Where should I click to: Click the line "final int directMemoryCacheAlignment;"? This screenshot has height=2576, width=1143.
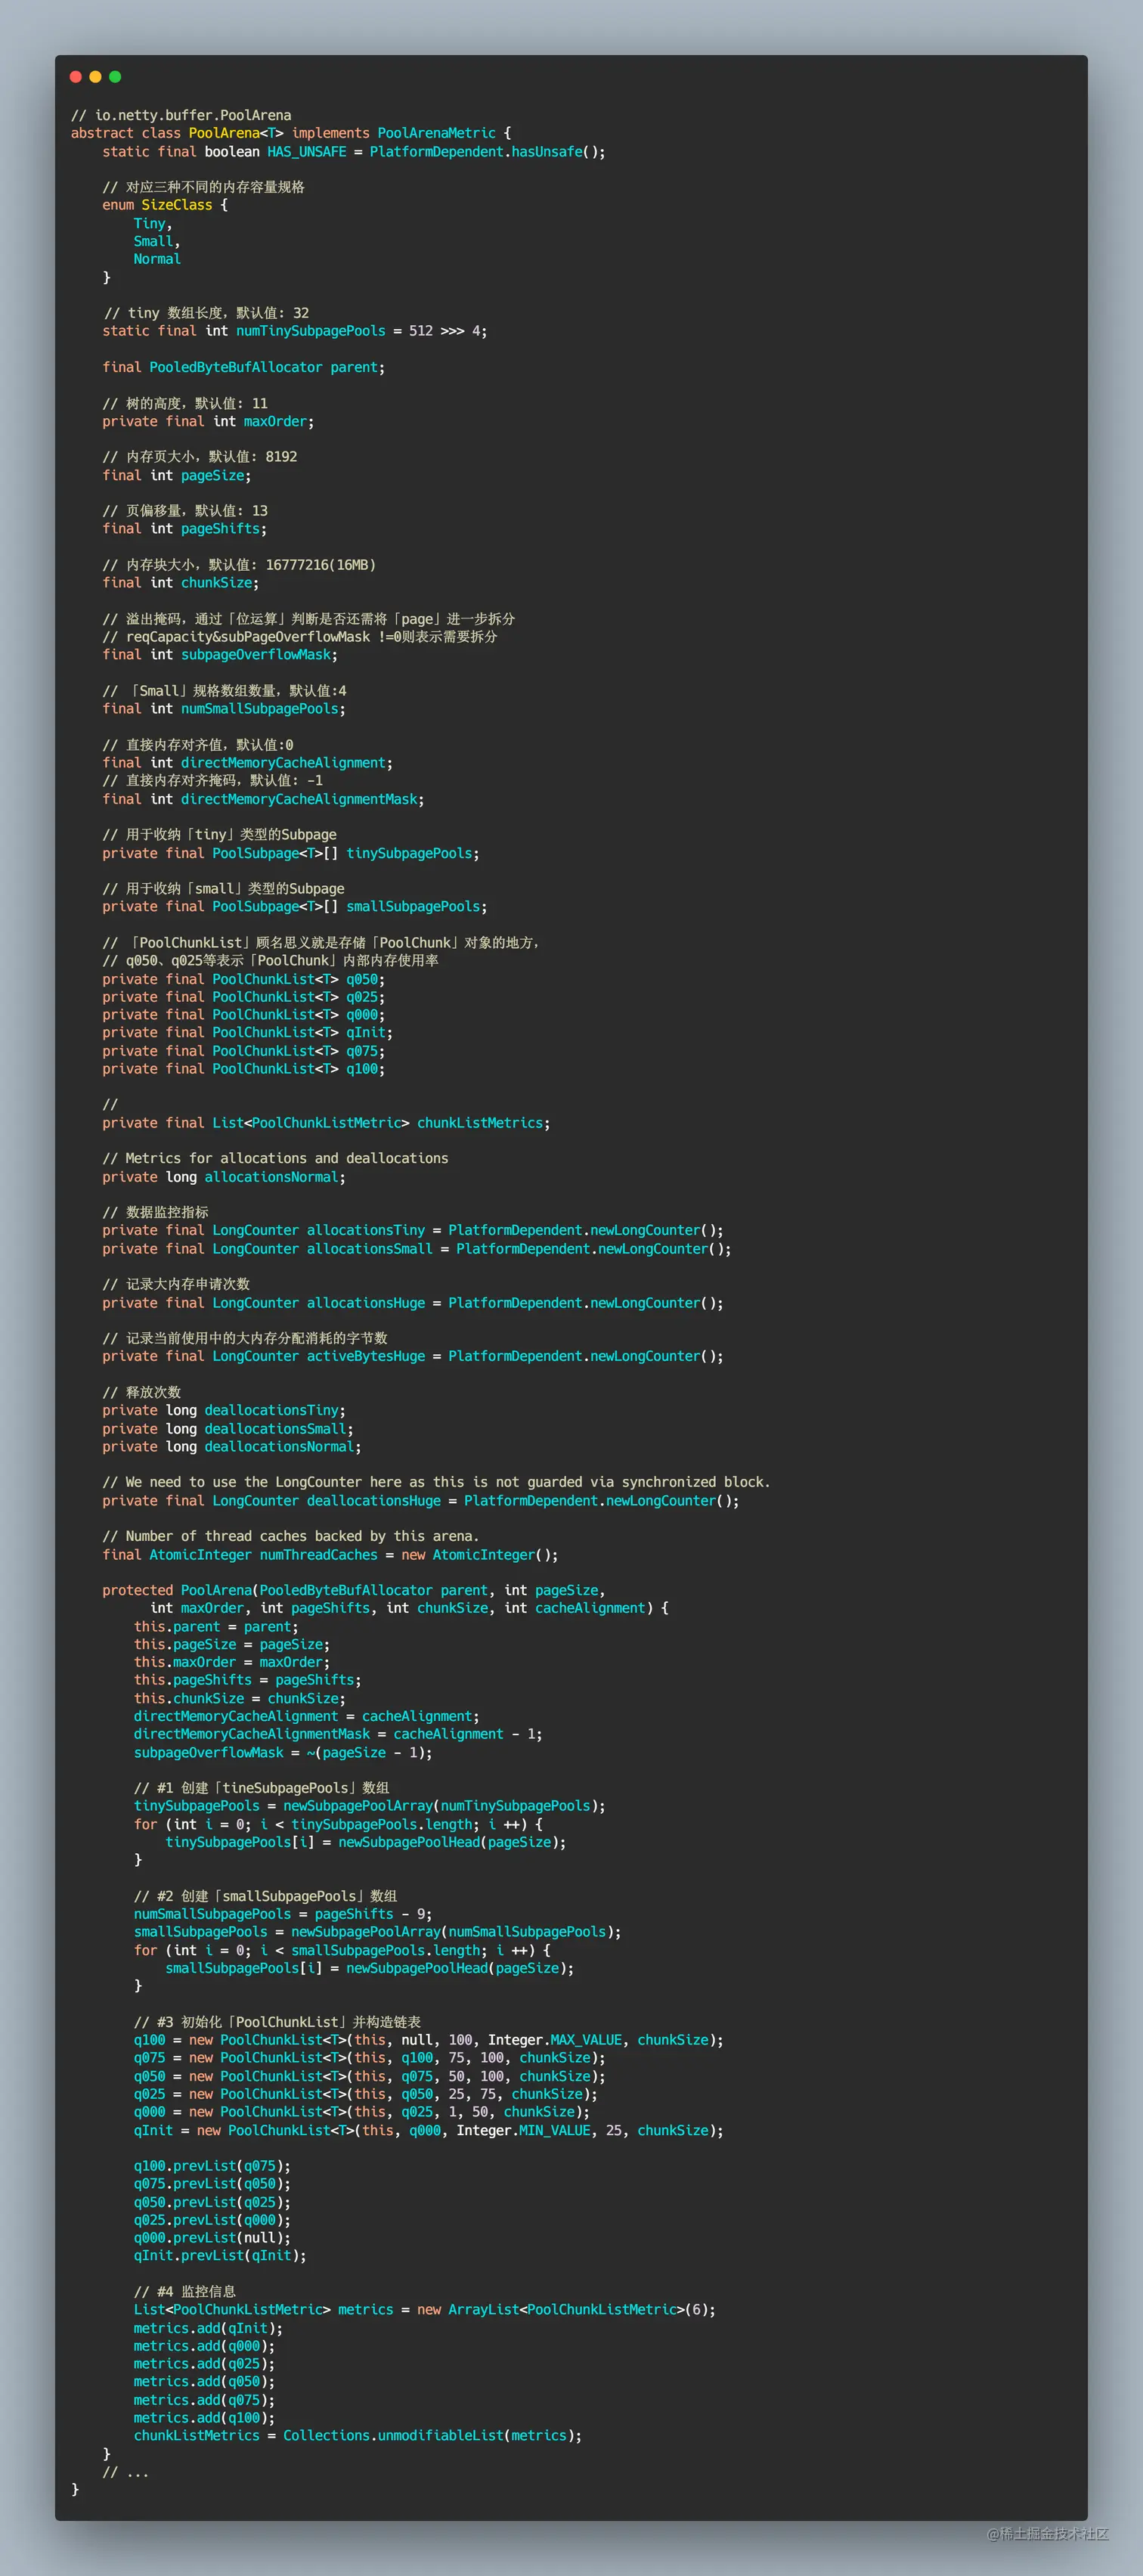248,763
